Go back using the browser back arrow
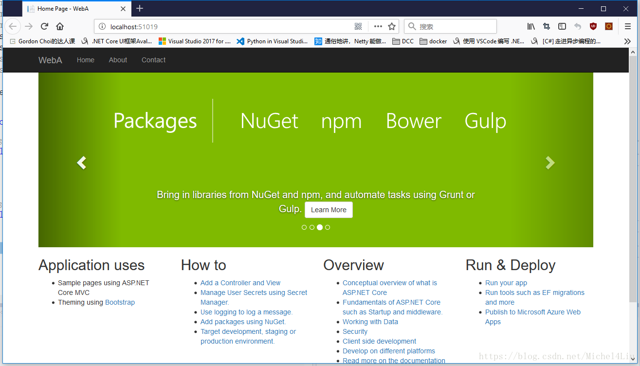The height and width of the screenshot is (366, 640). tap(13, 26)
